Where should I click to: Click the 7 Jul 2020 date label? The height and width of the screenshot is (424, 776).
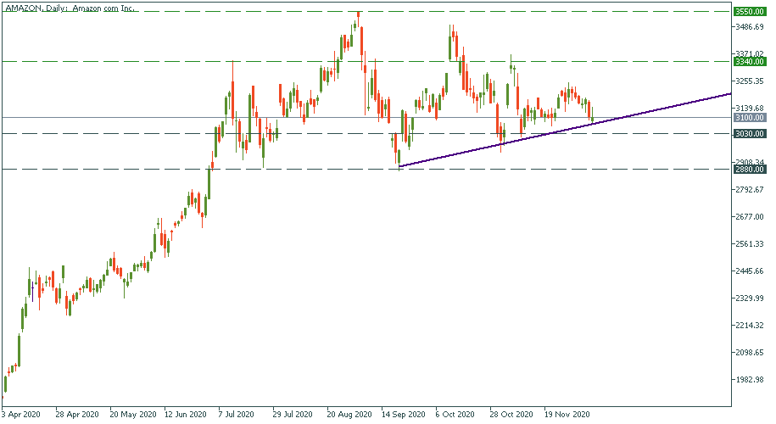click(237, 416)
